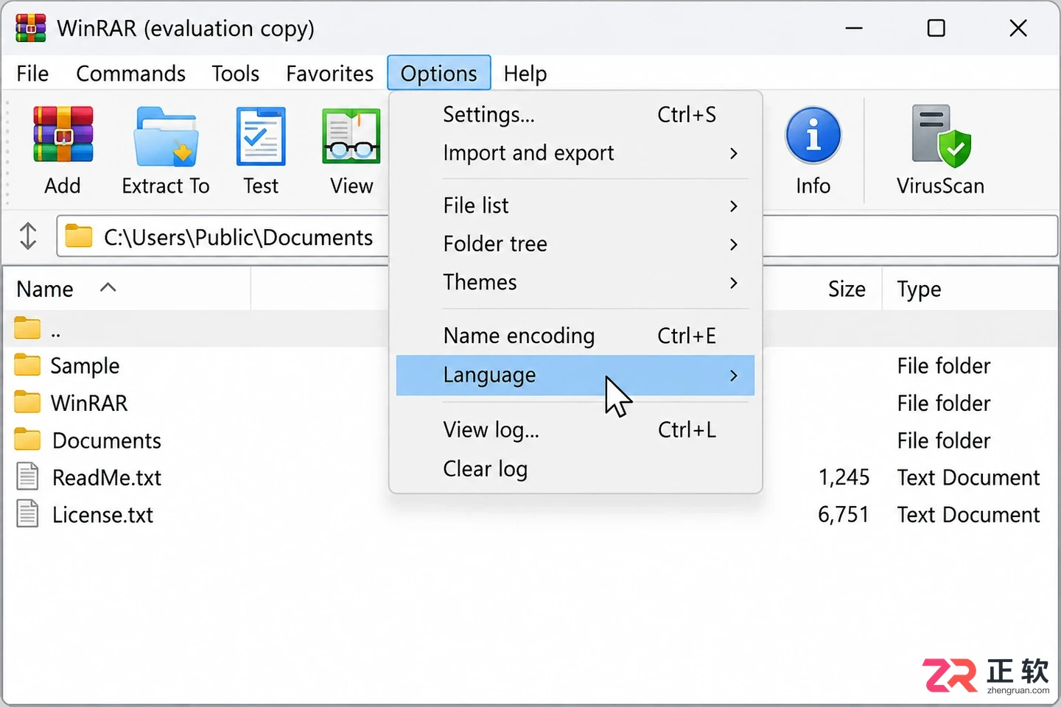Click the up-one-level arrow icon
The height and width of the screenshot is (707, 1061).
[x=28, y=236]
